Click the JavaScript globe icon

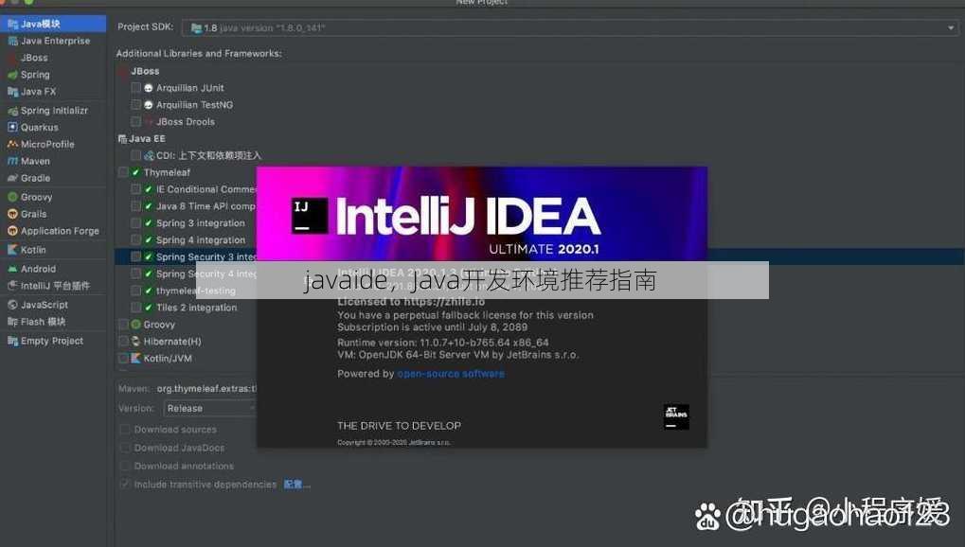pos(12,305)
